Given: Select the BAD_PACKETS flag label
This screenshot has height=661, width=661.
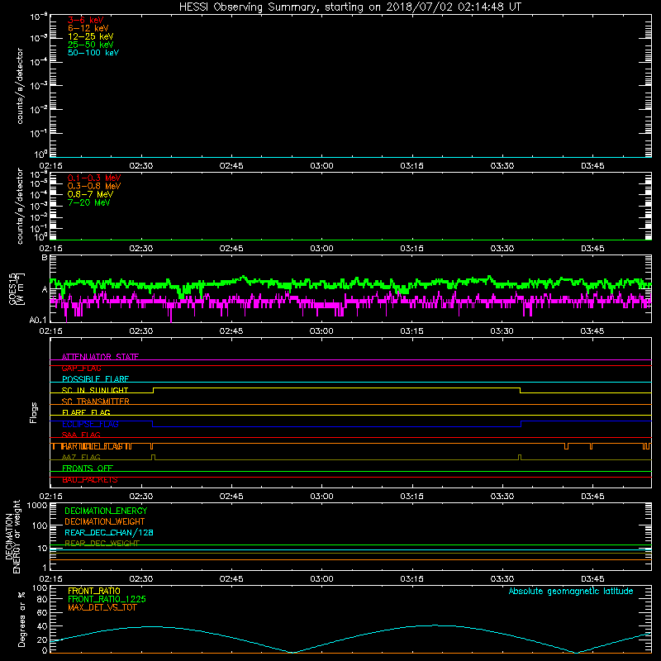Looking at the screenshot, I should pyautogui.click(x=90, y=479).
